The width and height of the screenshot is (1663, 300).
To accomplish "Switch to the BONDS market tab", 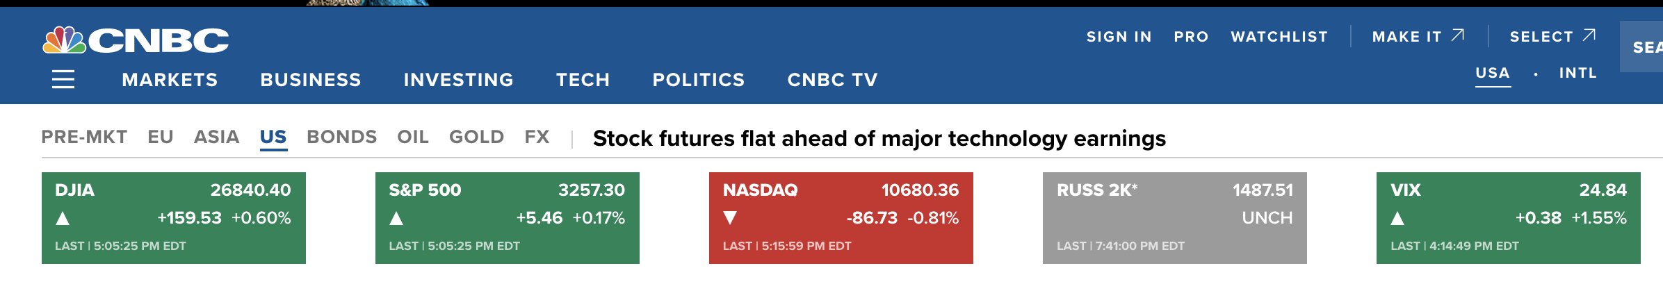I will (341, 137).
